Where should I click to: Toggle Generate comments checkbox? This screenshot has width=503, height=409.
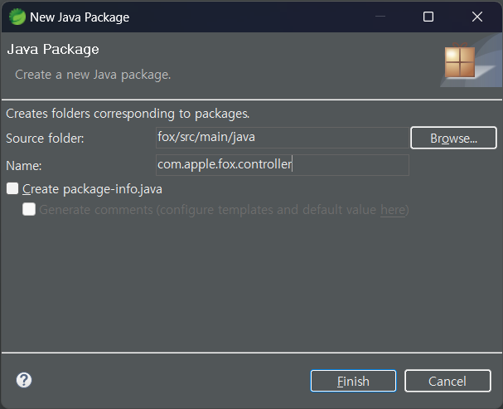point(29,209)
